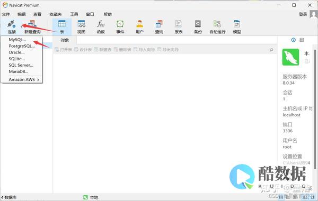This screenshot has width=318, height=201.
Task: Click the port value 3306
Action: point(288,131)
